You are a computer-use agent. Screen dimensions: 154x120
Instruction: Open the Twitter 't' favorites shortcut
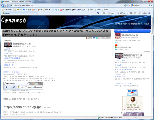point(53,10)
